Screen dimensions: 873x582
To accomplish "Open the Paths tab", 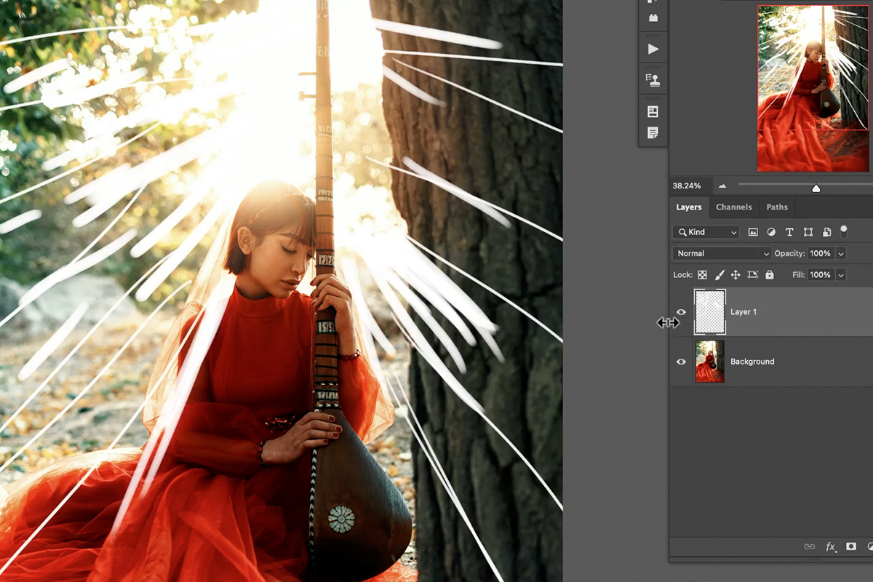I will click(x=777, y=207).
